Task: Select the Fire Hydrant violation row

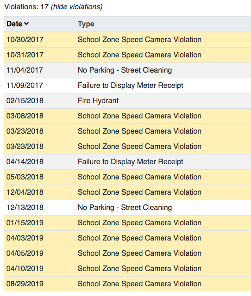Action: [127, 101]
